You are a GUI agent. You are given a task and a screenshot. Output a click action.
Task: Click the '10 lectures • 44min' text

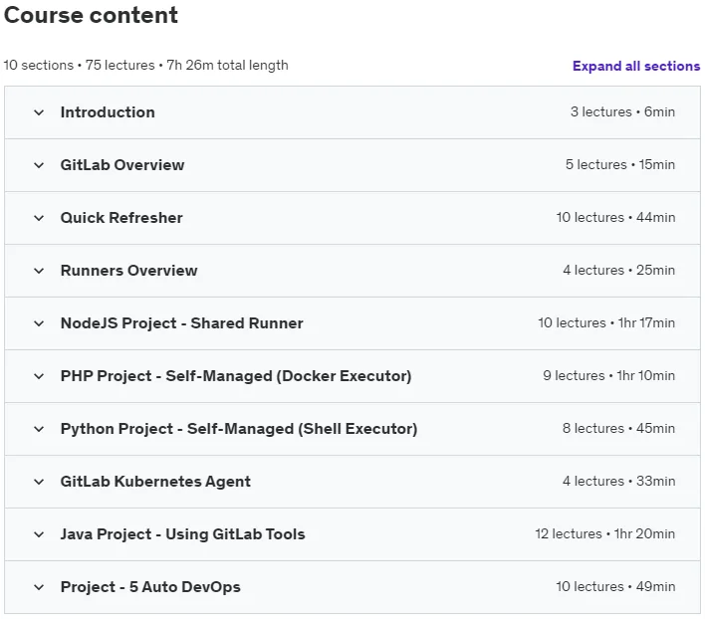(x=615, y=217)
